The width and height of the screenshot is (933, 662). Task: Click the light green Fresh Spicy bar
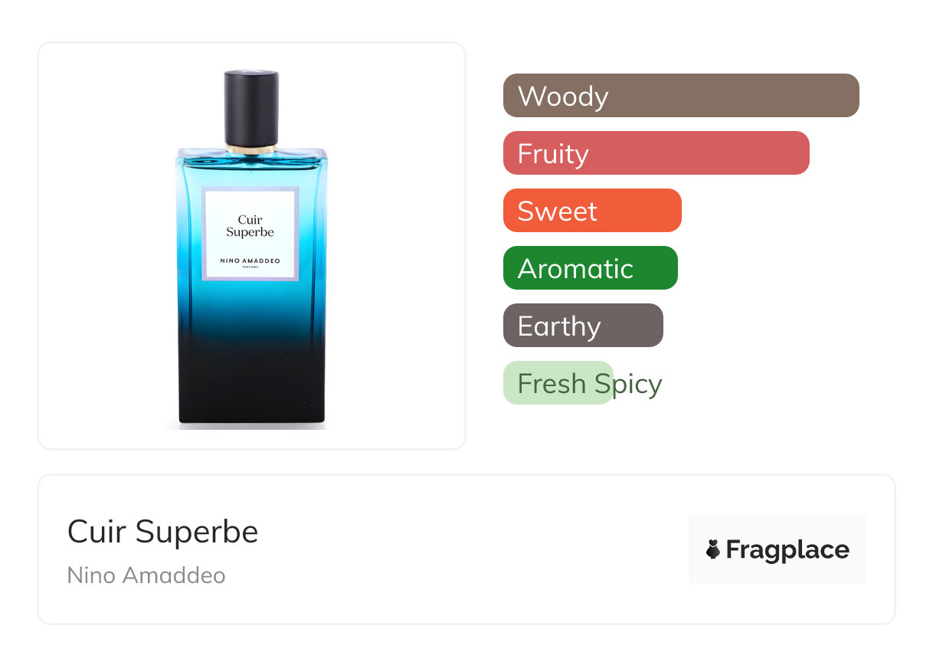click(557, 383)
